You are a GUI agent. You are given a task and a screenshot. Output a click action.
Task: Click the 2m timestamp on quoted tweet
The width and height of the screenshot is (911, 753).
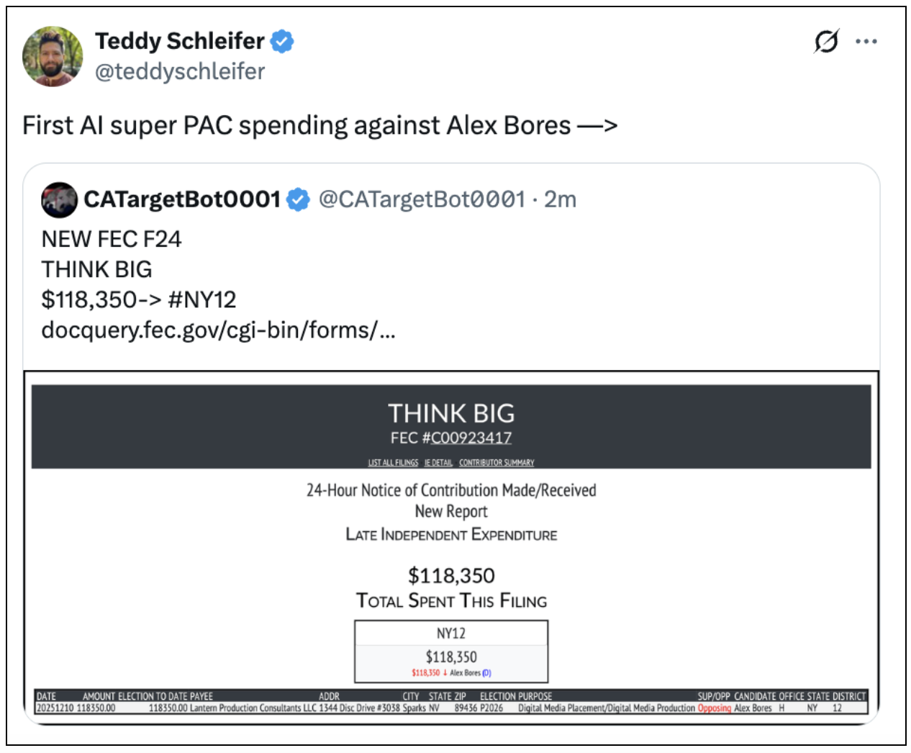(560, 199)
